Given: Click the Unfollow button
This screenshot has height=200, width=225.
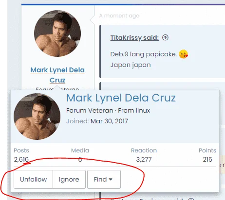Looking at the screenshot, I should coord(34,179).
